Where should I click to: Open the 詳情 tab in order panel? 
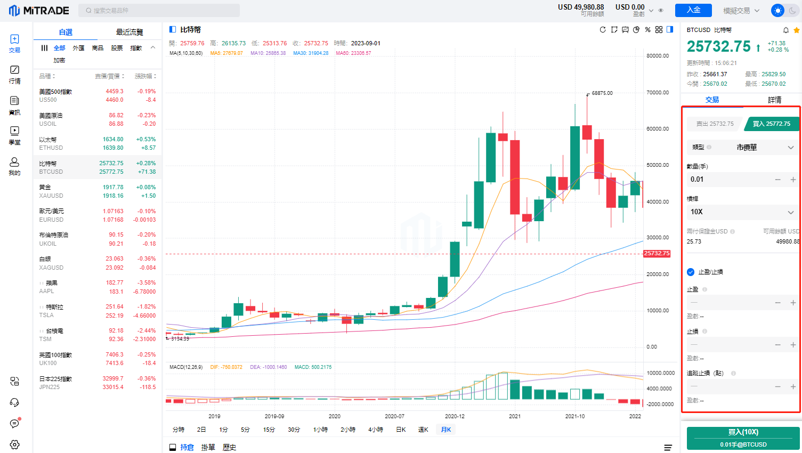(774, 100)
